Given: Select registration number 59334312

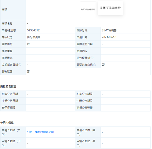Looking at the screenshot, I should (33, 30).
